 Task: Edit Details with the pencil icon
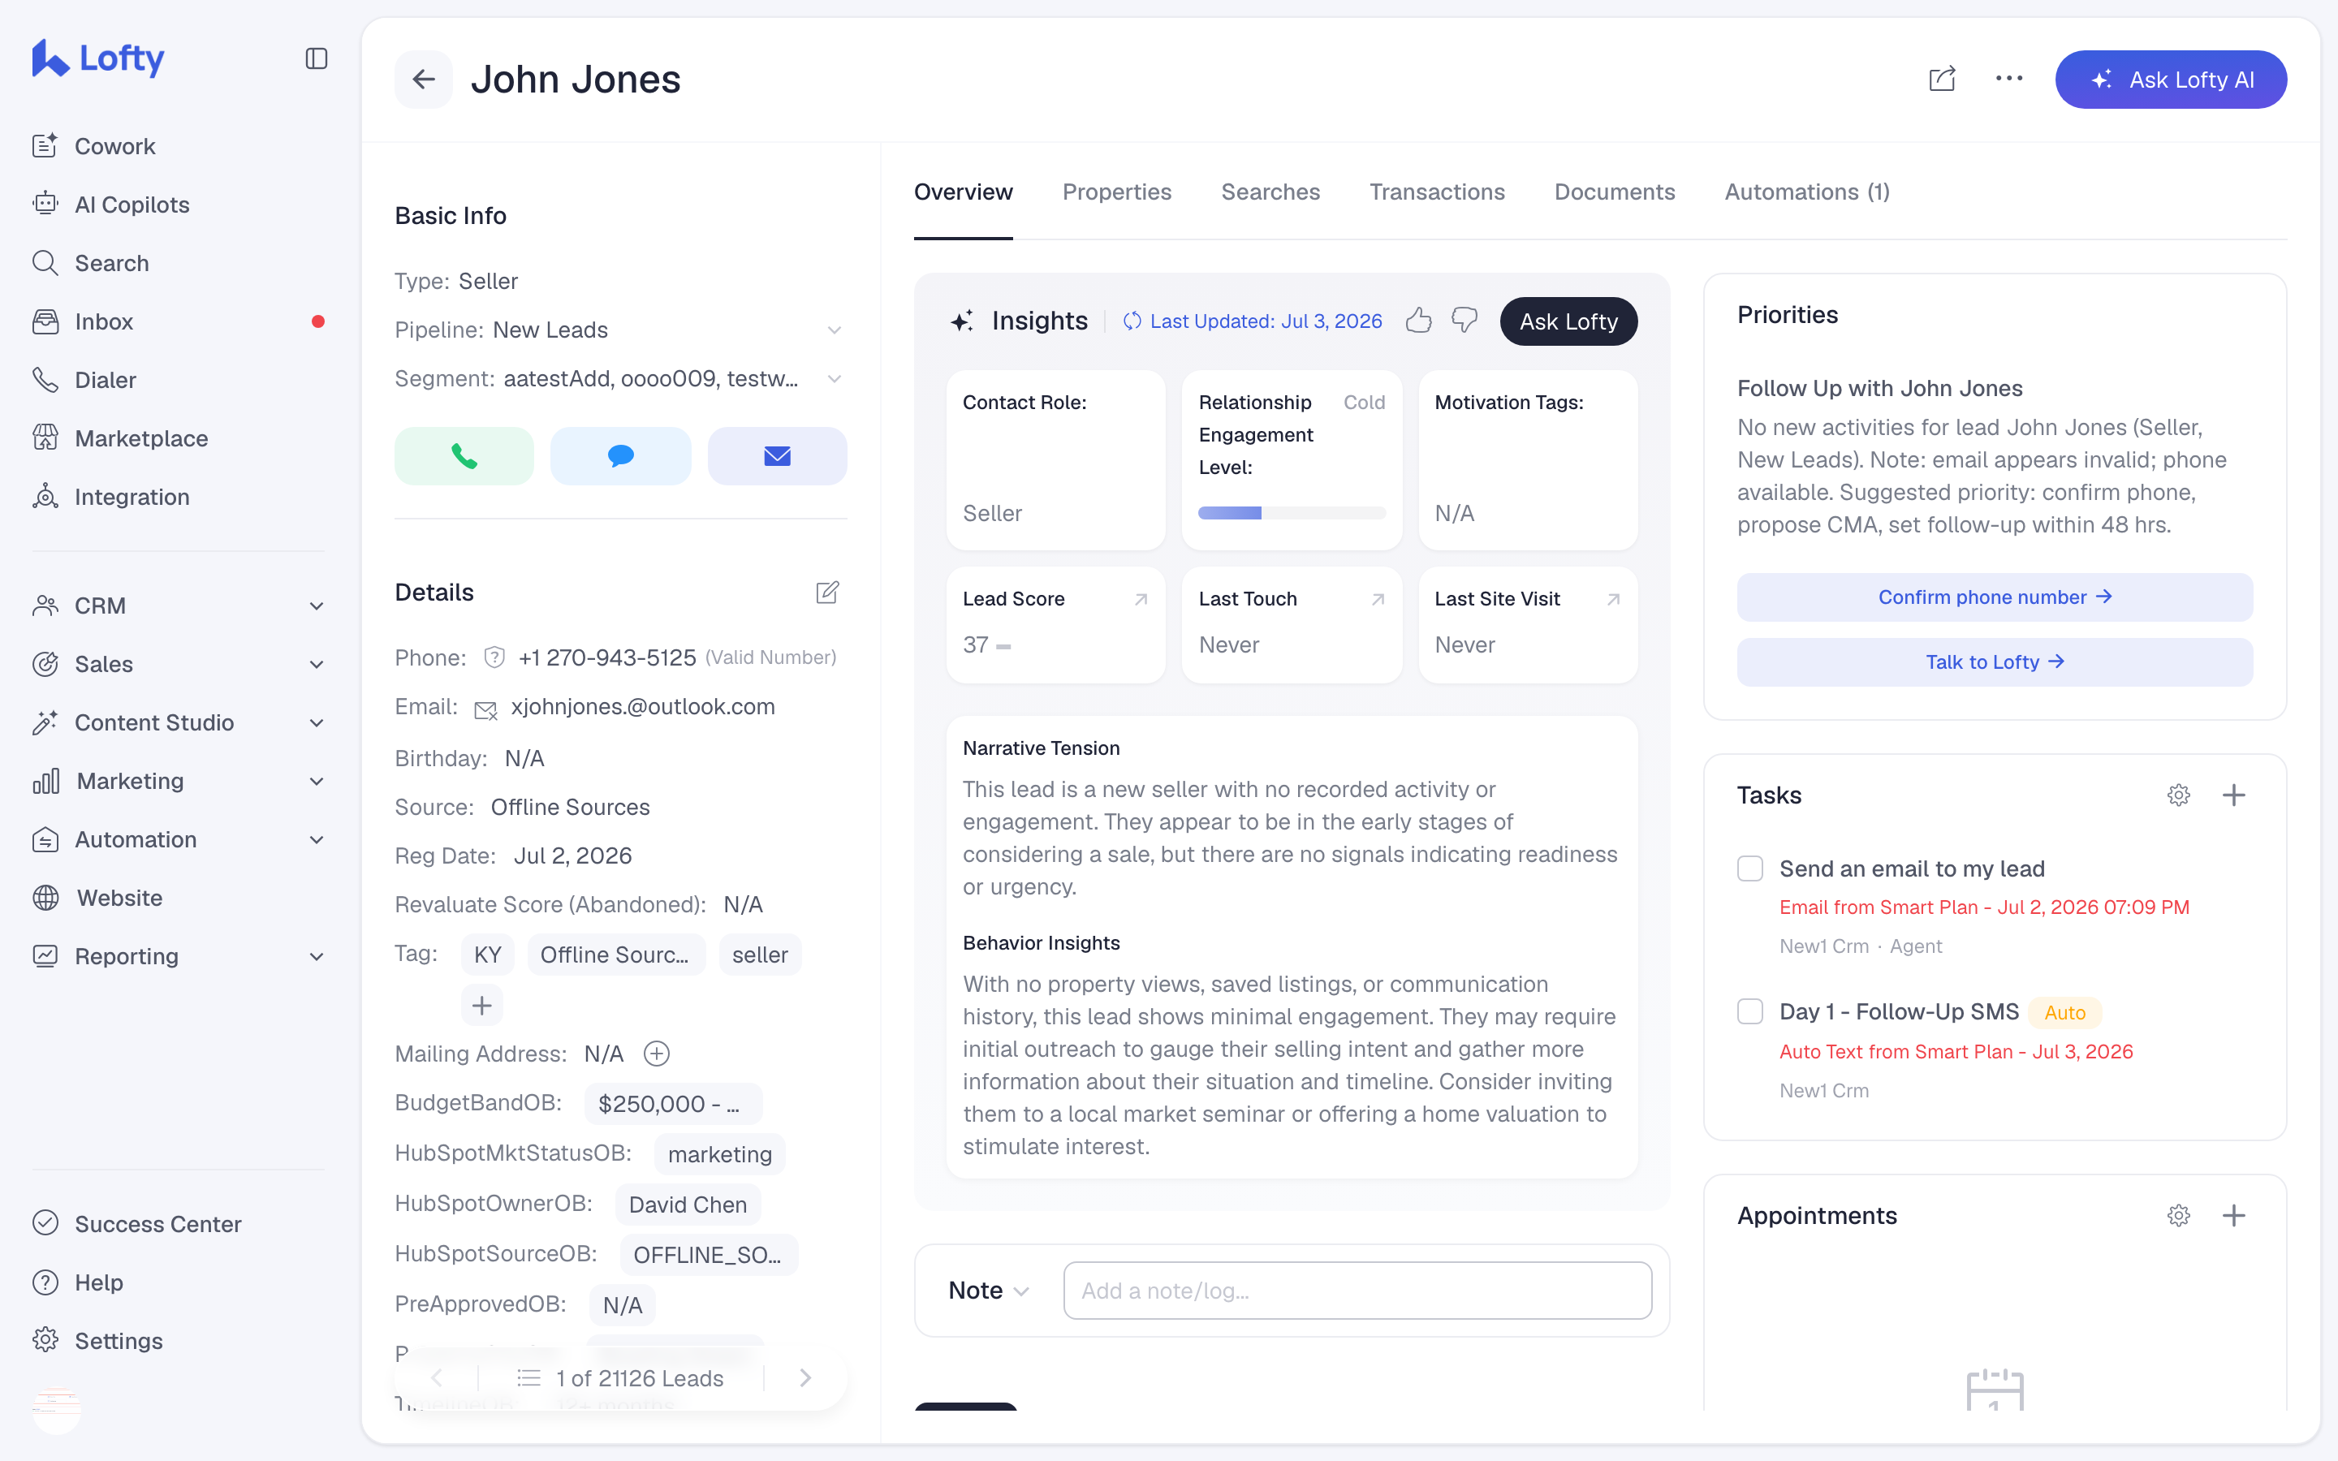pos(827,593)
